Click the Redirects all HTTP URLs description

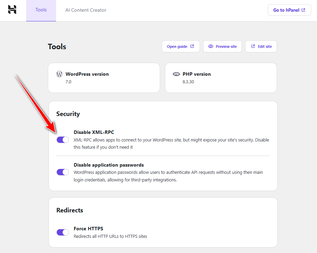(110, 236)
